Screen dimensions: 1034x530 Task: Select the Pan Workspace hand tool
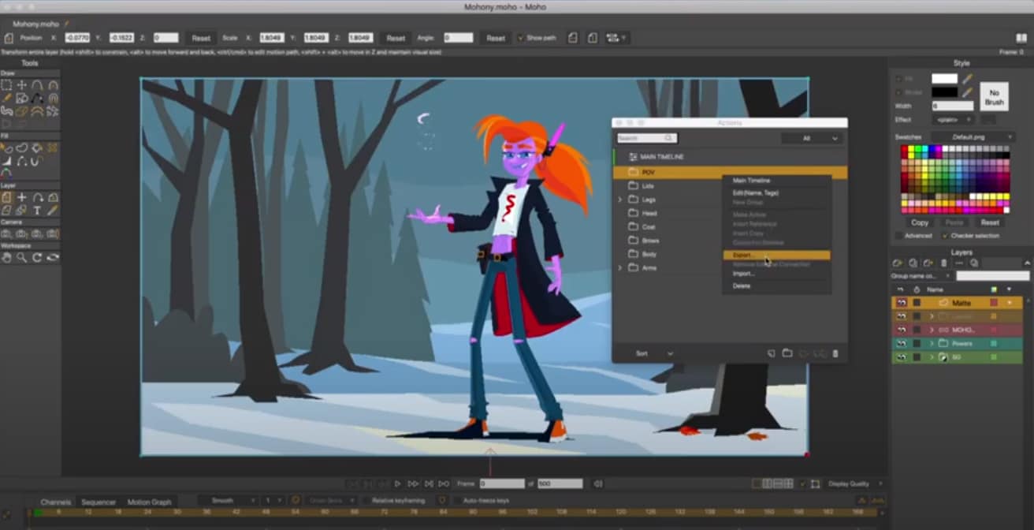6,257
